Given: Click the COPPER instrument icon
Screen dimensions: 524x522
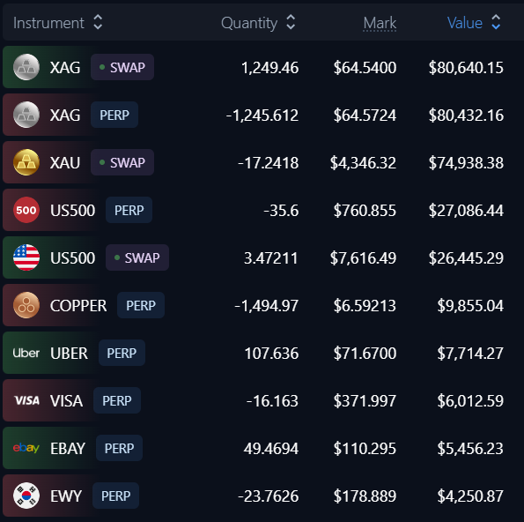Looking at the screenshot, I should (x=26, y=305).
